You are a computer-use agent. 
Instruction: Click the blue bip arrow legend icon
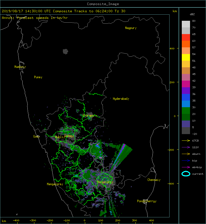click(186, 161)
